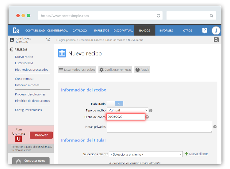Open Hist. recibos procesados link

32,69
